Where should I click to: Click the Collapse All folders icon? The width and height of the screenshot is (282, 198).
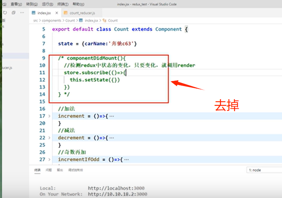pyautogui.click(x=14, y=13)
